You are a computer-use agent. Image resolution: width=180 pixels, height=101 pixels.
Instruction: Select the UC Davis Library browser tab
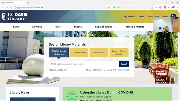click(x=13, y=2)
